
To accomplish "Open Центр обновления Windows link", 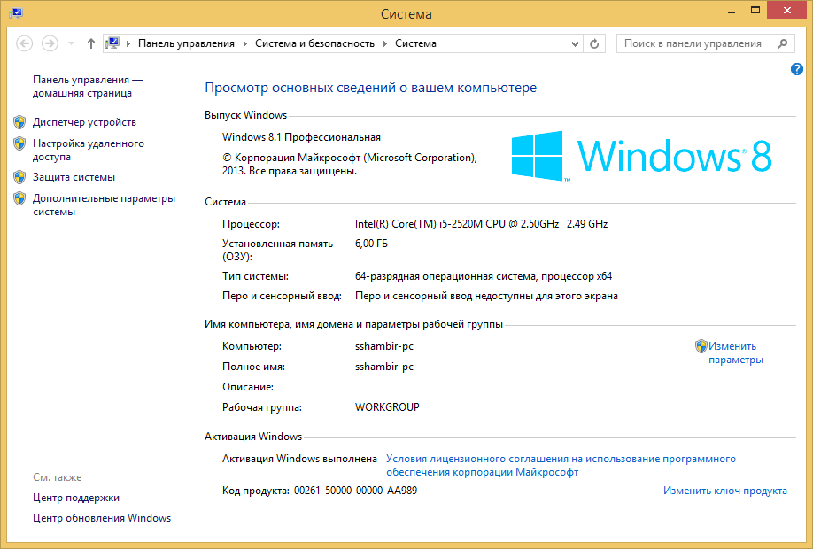I will tap(102, 518).
